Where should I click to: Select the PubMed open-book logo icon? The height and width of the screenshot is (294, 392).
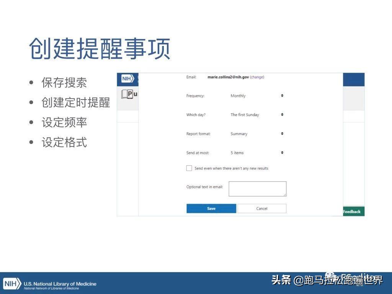126,95
